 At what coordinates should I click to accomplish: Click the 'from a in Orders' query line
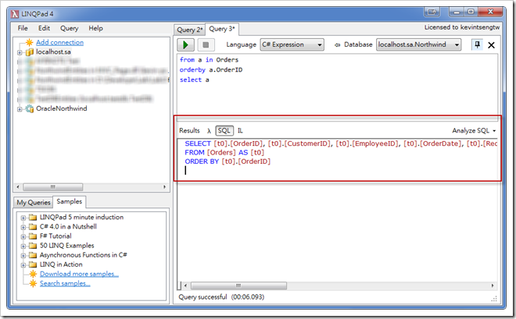coord(209,60)
